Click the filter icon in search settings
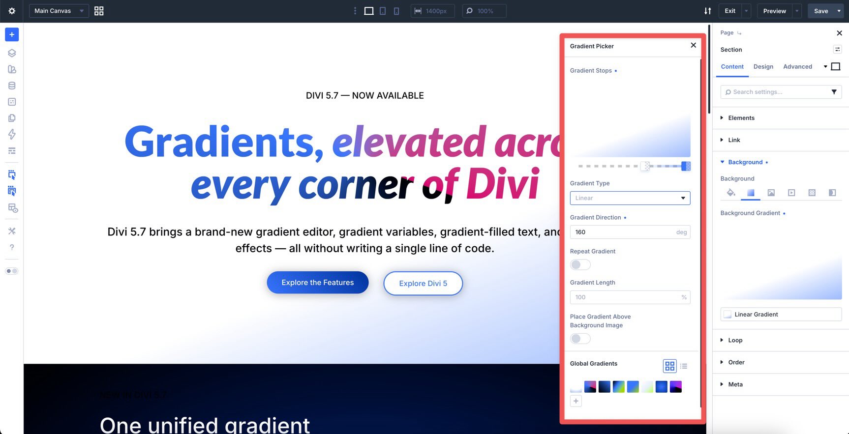Screen dimensions: 849x434 tap(834, 92)
